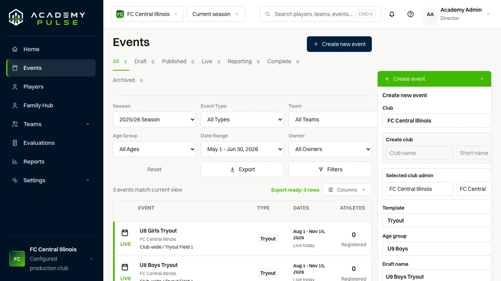The height and width of the screenshot is (281, 501).
Task: Click the Reset filters button
Action: click(x=154, y=169)
